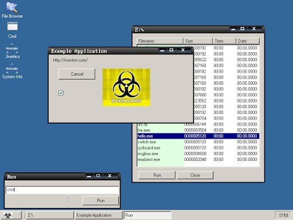
Task: Toggle the checkbox in Example Application
Action: tap(61, 93)
